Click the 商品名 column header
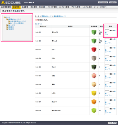This screenshot has height=125, width=118. point(70,27)
